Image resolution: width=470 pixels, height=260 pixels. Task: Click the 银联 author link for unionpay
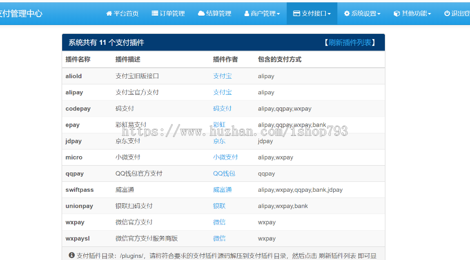[219, 206]
